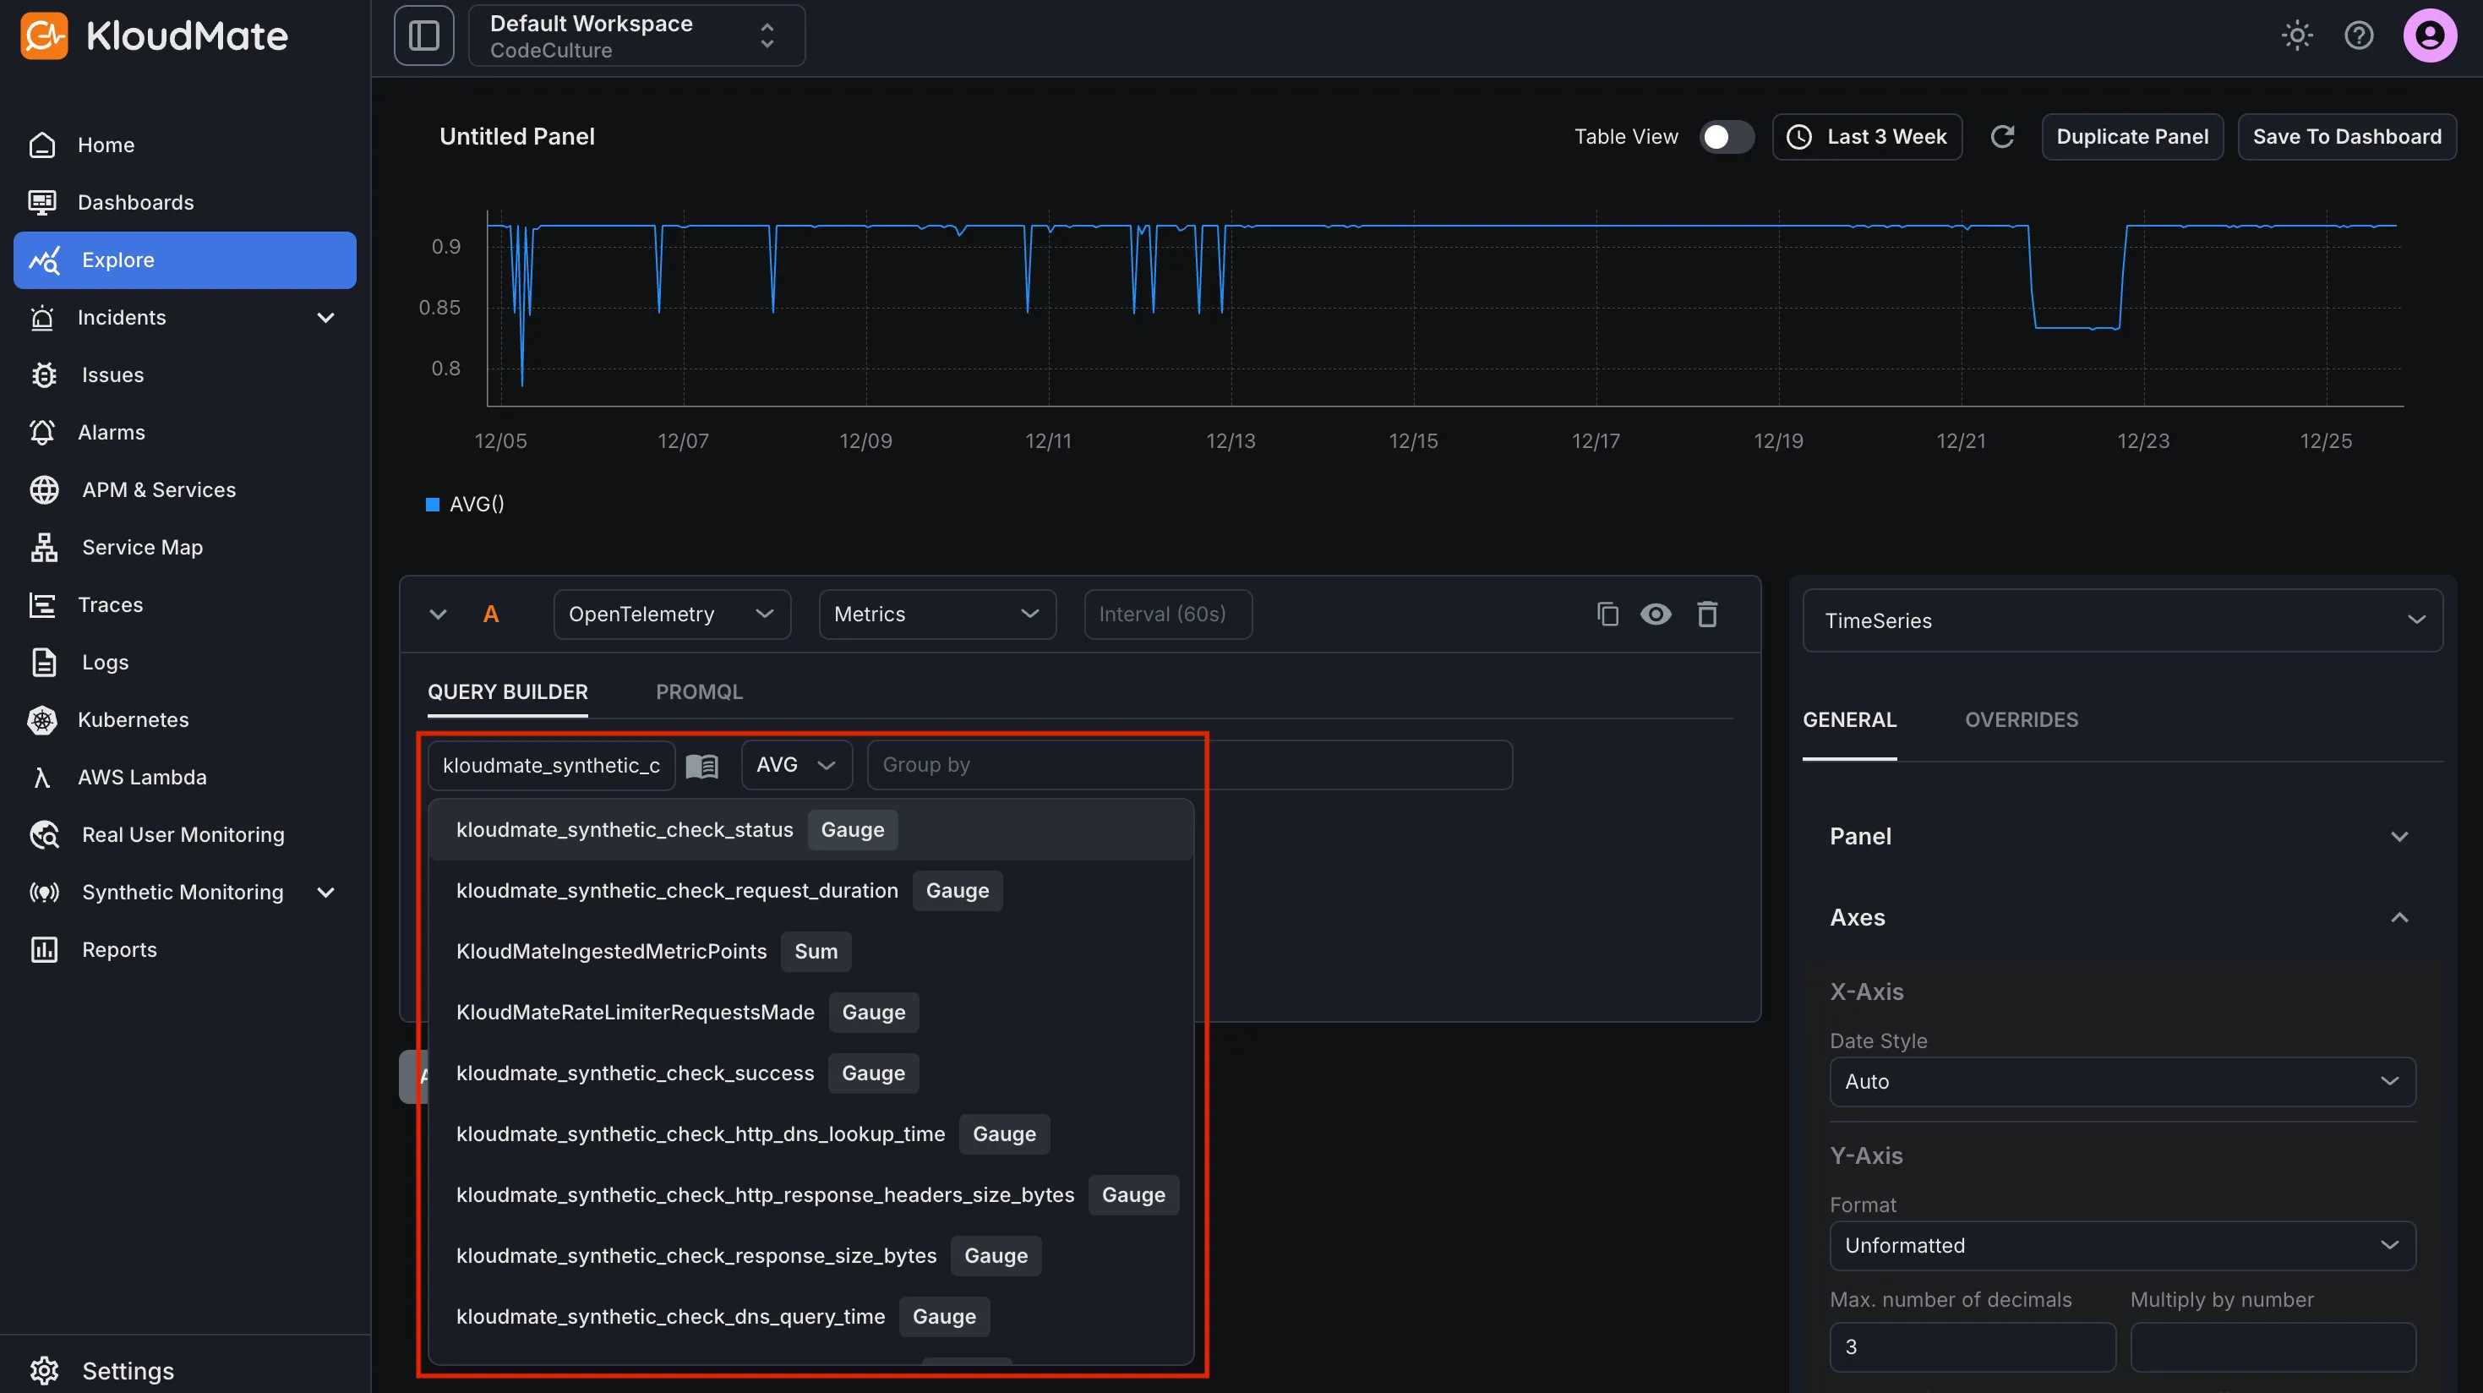Choose kloudmate_synthetic_check_http_dns_lookup_time option
Screen dimensions: 2483x1393
(810, 1134)
